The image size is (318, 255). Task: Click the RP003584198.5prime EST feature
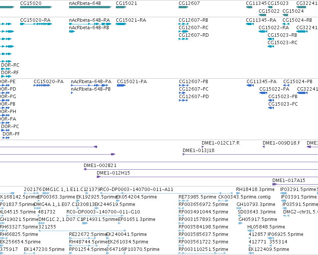click(x=182, y=231)
